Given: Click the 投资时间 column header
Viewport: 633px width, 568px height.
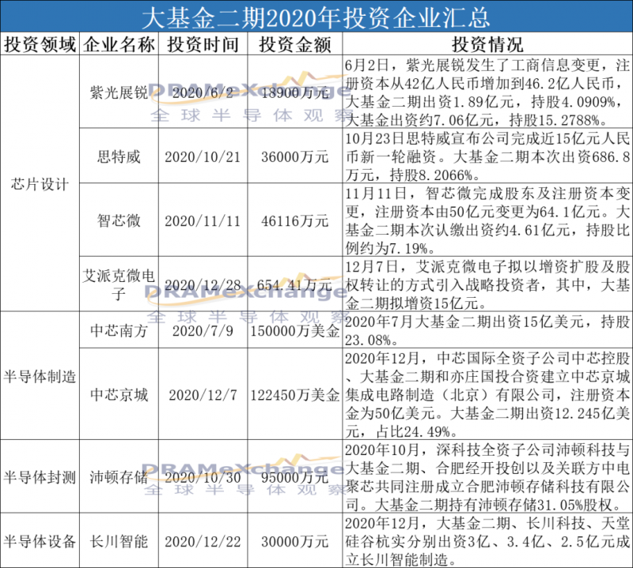Looking at the screenshot, I should pyautogui.click(x=200, y=45).
